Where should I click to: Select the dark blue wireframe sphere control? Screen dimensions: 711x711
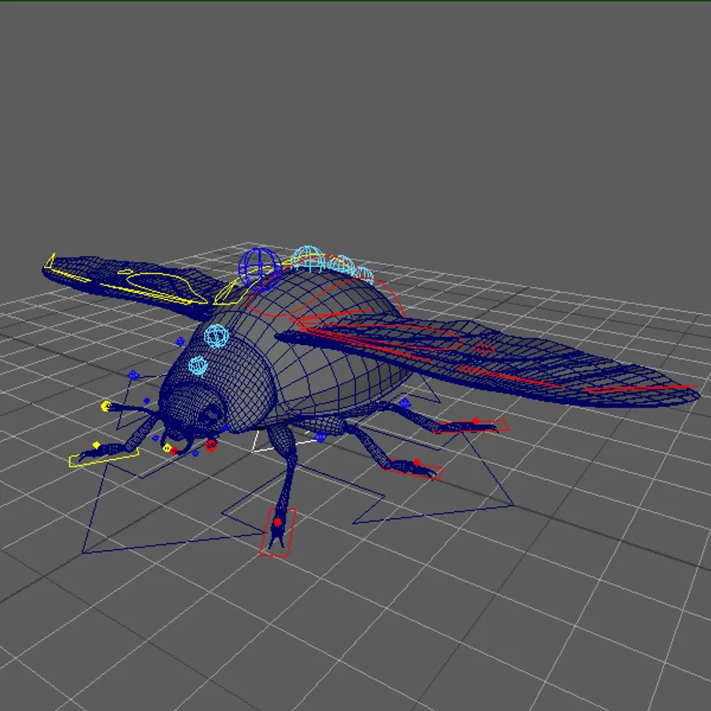260,269
